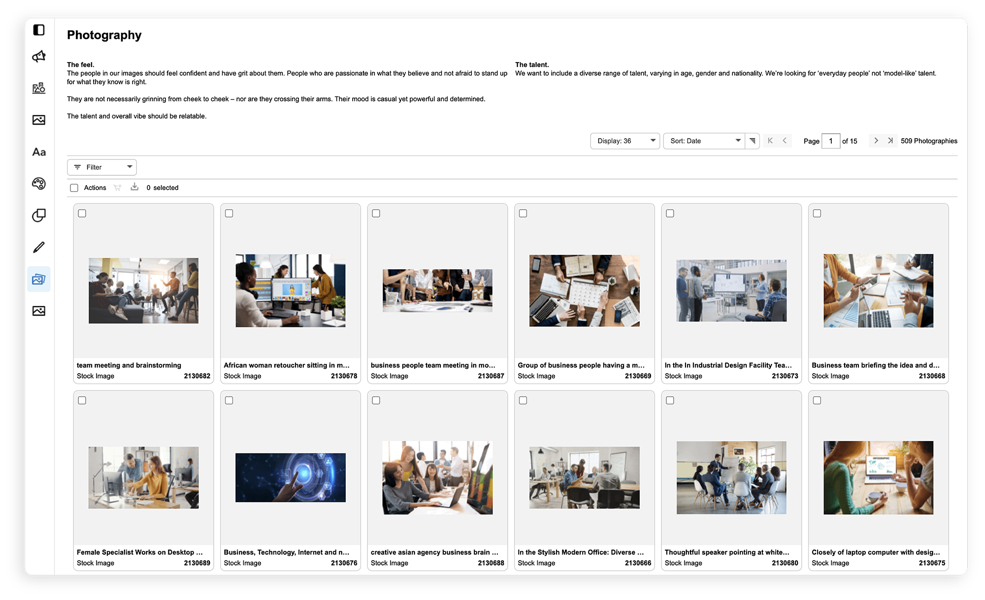Image resolution: width=985 pixels, height=600 pixels.
Task: Click title 'Thoughtful speaker pointing at white...'
Action: tap(727, 552)
